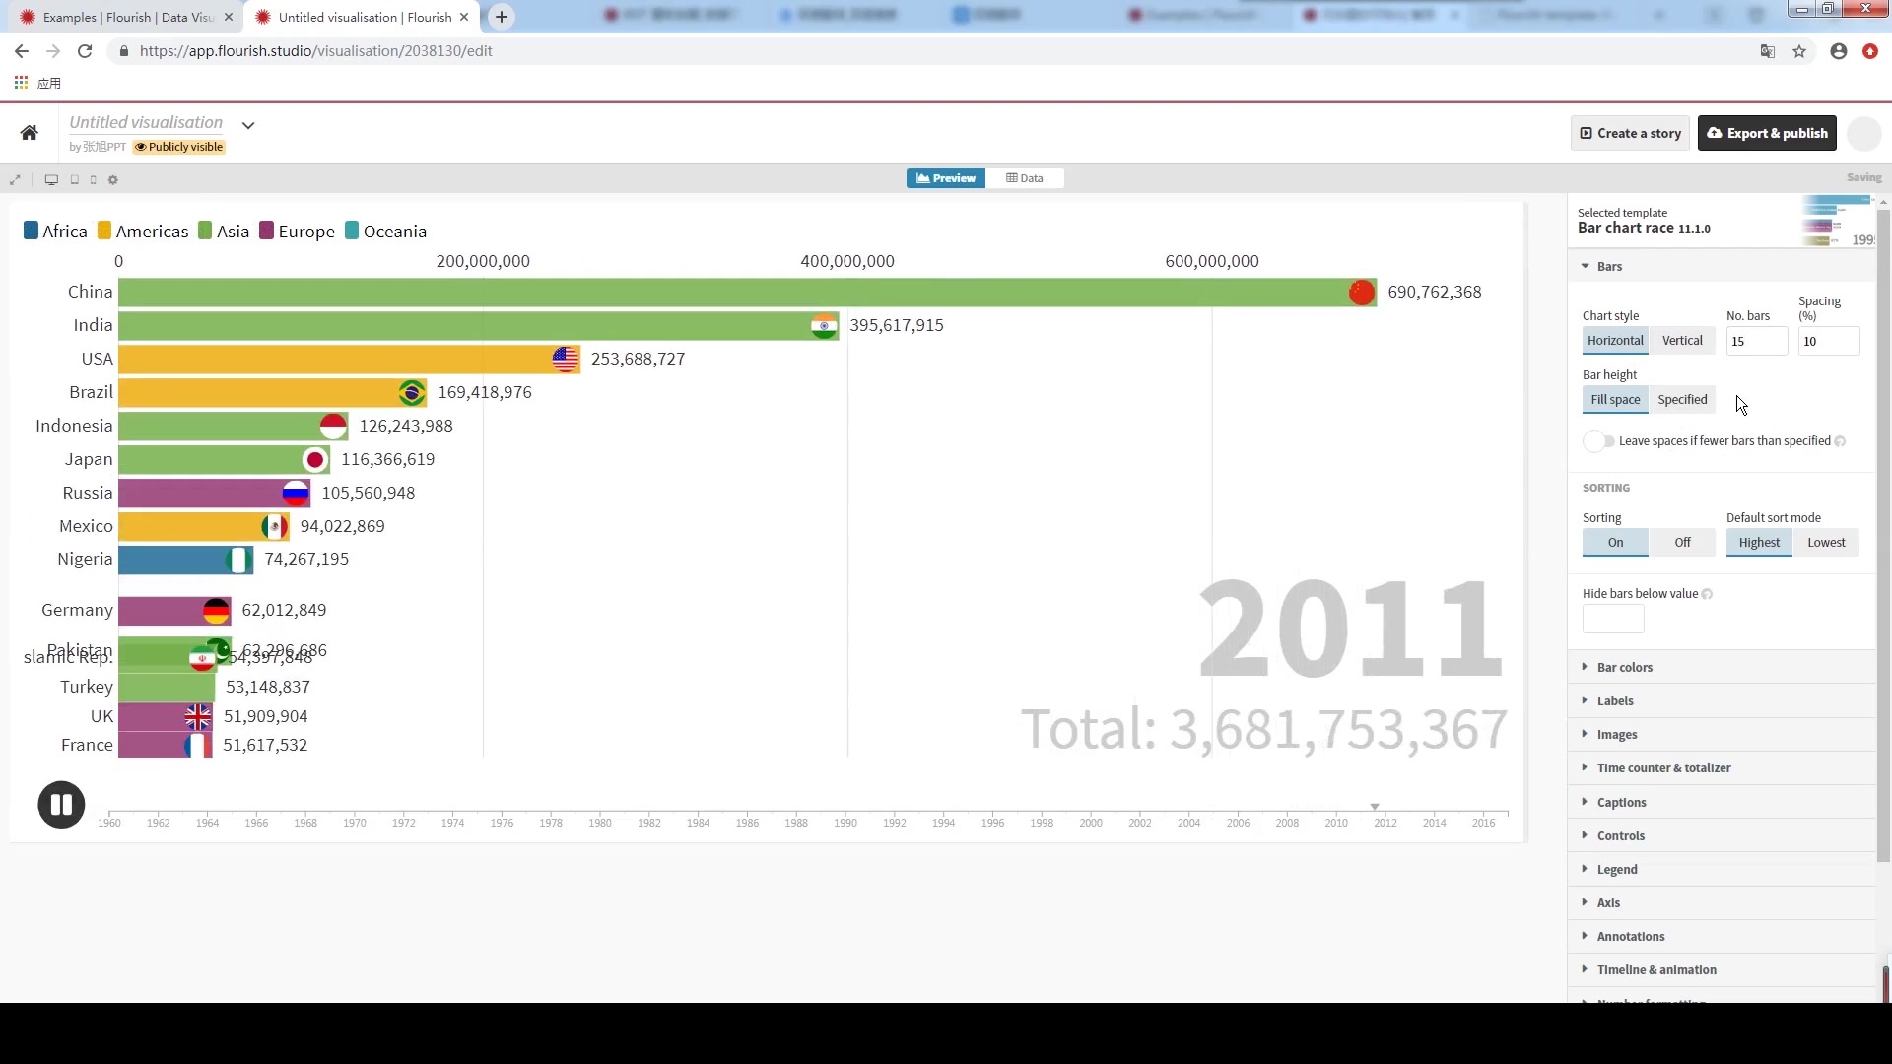The image size is (1892, 1064).
Task: Switch preview to desktop view icon
Action: click(x=51, y=180)
